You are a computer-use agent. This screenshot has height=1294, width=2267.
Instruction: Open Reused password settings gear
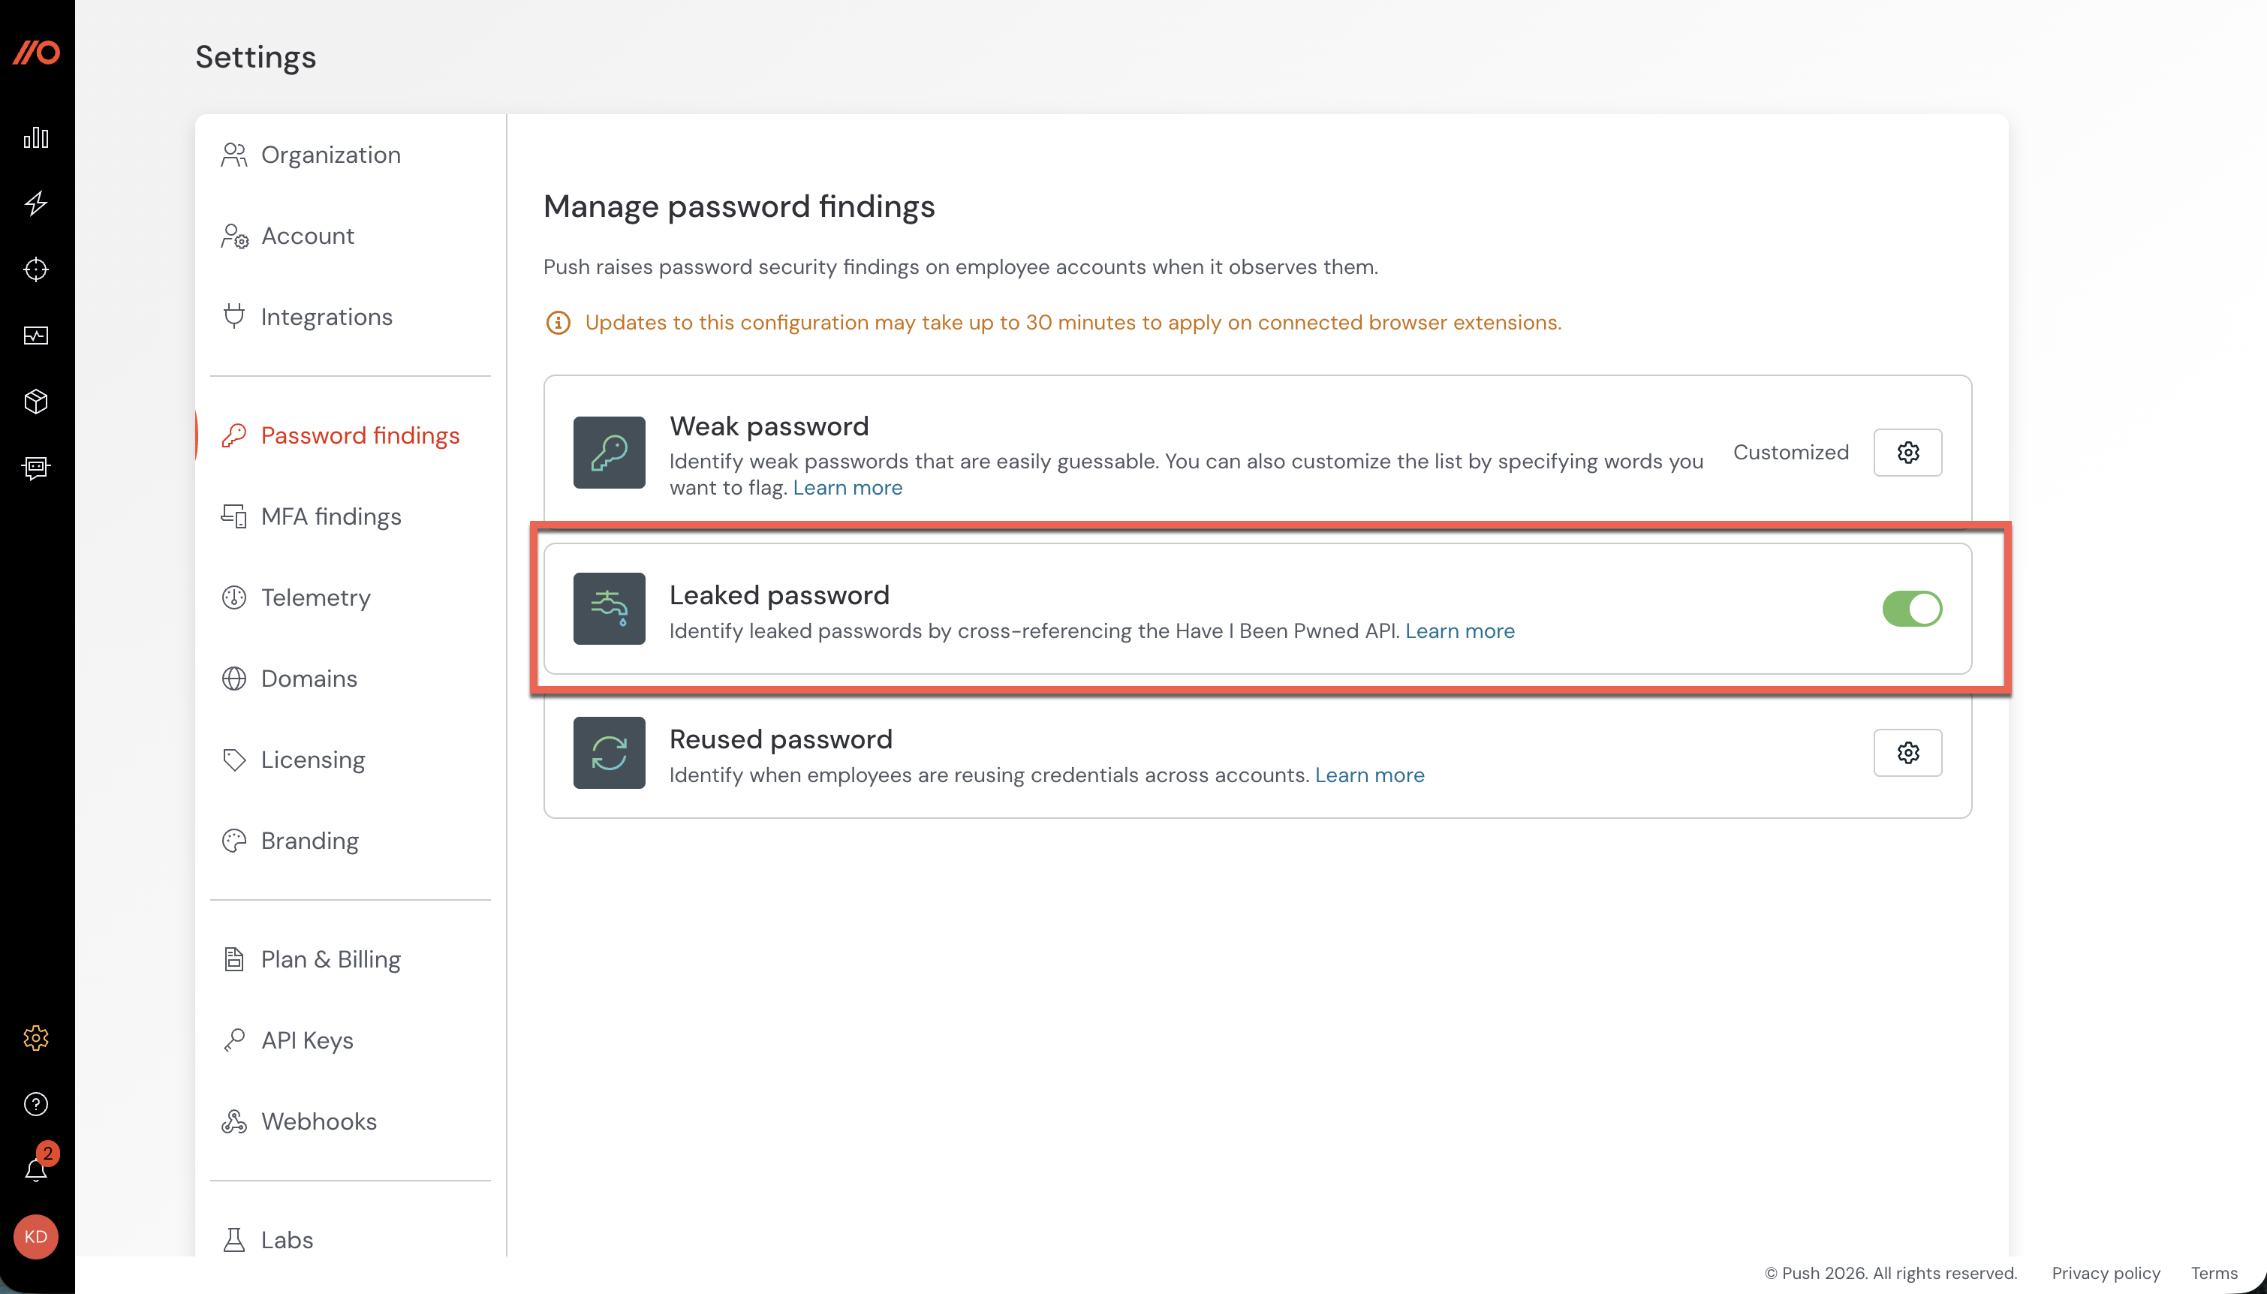(1908, 752)
